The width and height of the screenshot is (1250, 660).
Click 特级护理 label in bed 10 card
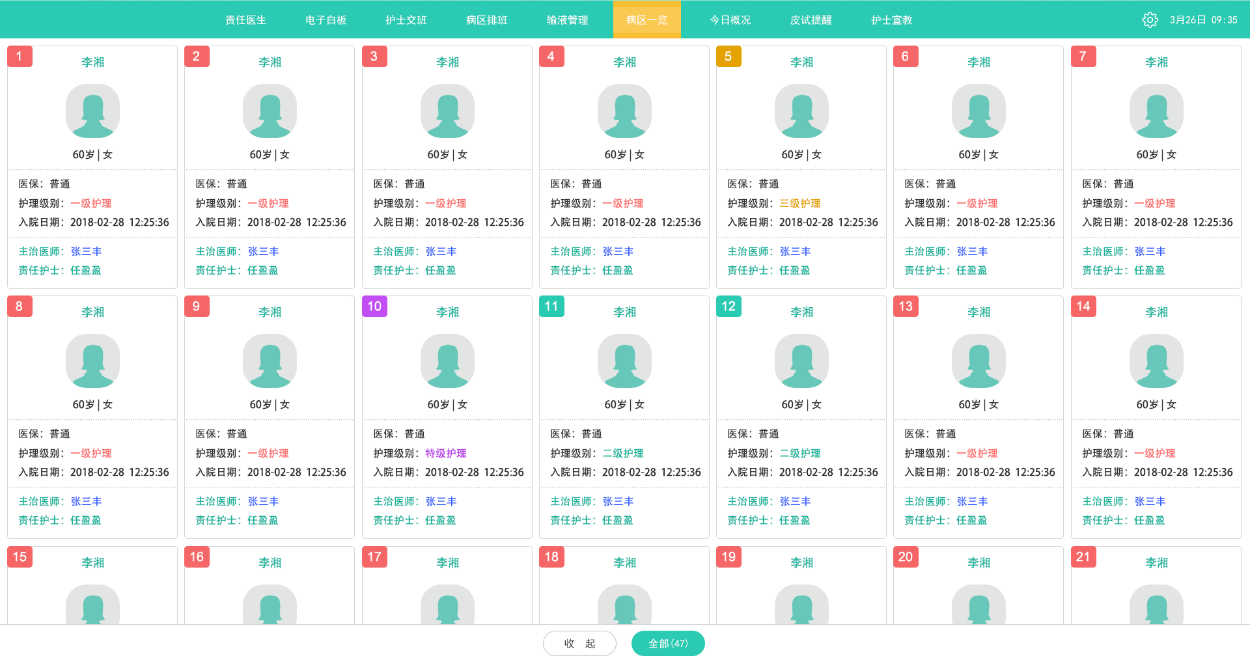pyautogui.click(x=446, y=453)
